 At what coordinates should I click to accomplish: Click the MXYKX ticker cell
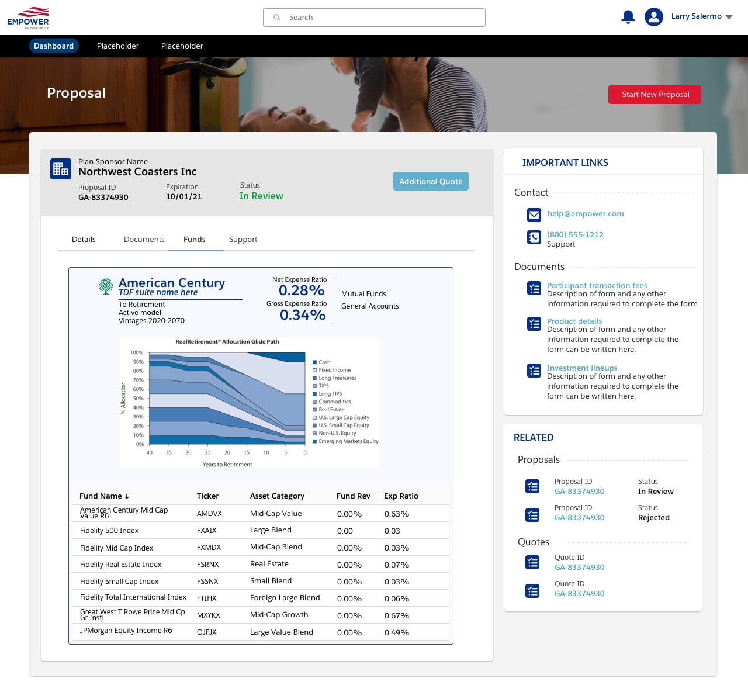coord(209,615)
